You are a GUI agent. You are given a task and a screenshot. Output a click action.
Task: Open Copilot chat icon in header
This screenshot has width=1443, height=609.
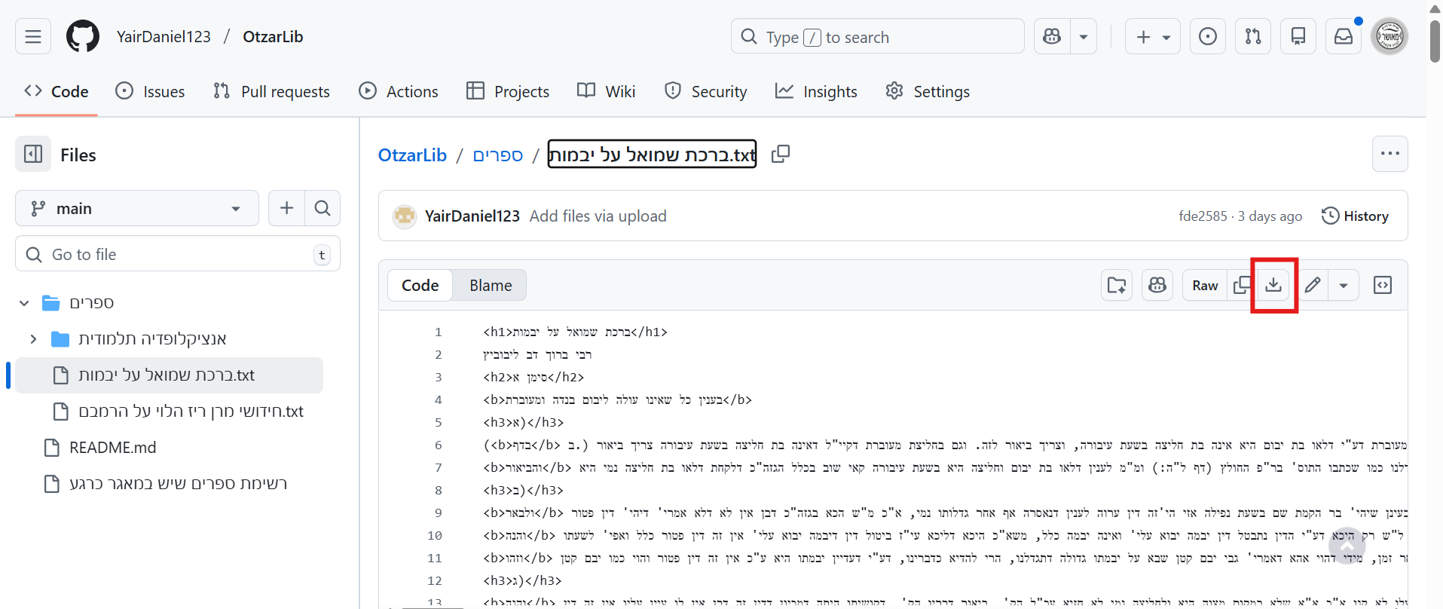point(1052,36)
